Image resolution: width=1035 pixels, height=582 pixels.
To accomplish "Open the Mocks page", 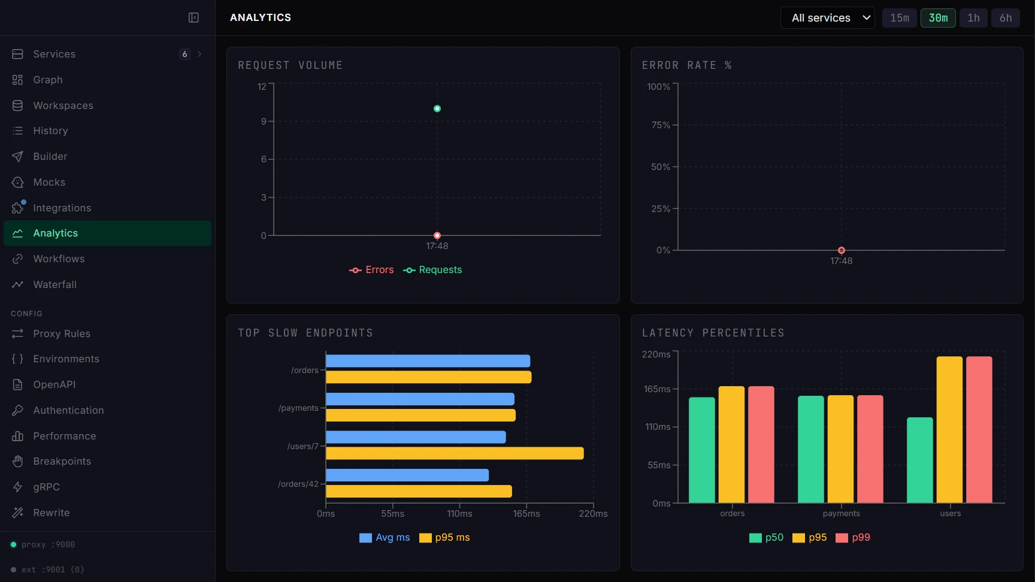I will (107, 182).
